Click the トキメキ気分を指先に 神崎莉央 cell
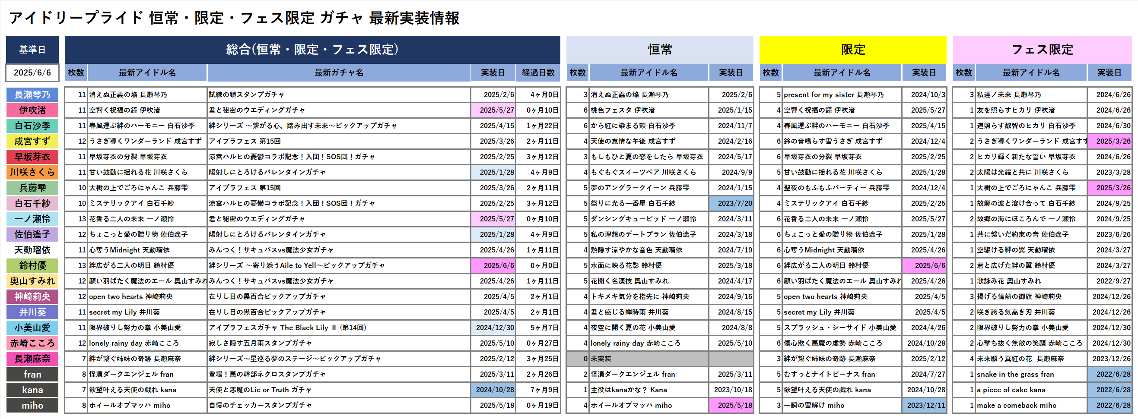1138x419 pixels. 648,297
